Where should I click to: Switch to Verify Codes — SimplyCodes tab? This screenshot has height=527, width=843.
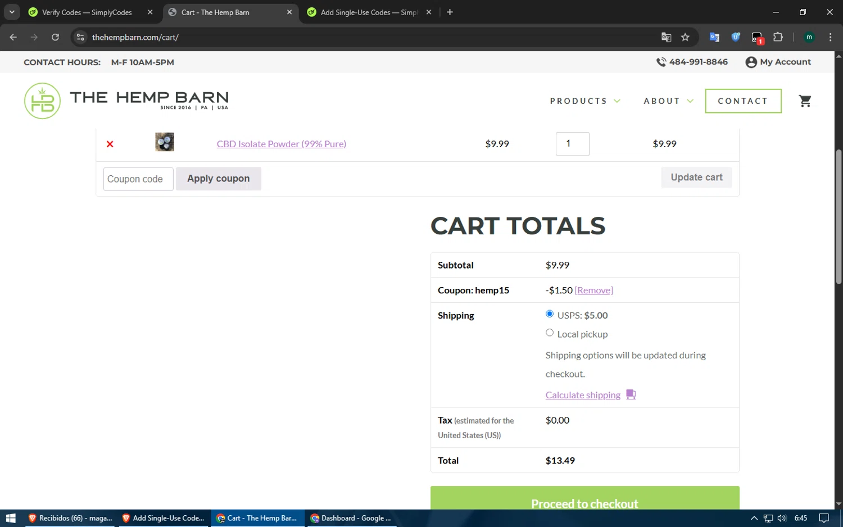tap(87, 12)
